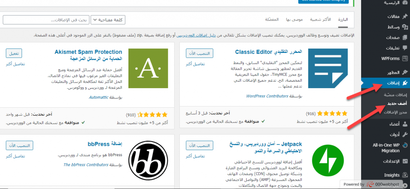410x189 pixels.
Task: Click the paintbrush icon beside المظهر
Action: pyautogui.click(x=405, y=72)
